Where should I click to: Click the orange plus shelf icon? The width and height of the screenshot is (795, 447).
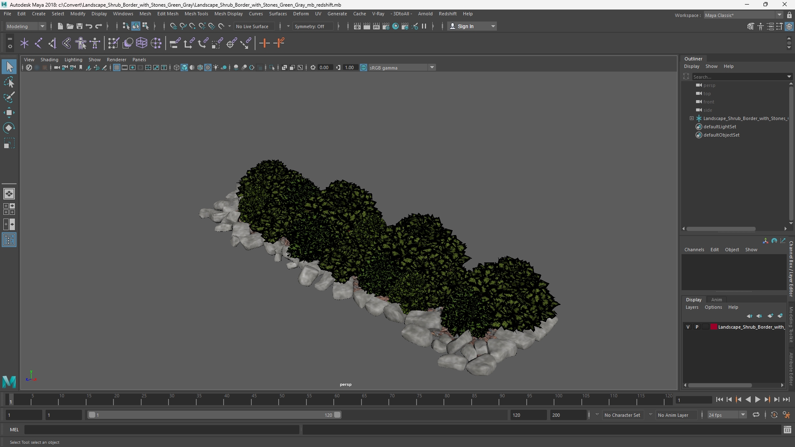264,43
